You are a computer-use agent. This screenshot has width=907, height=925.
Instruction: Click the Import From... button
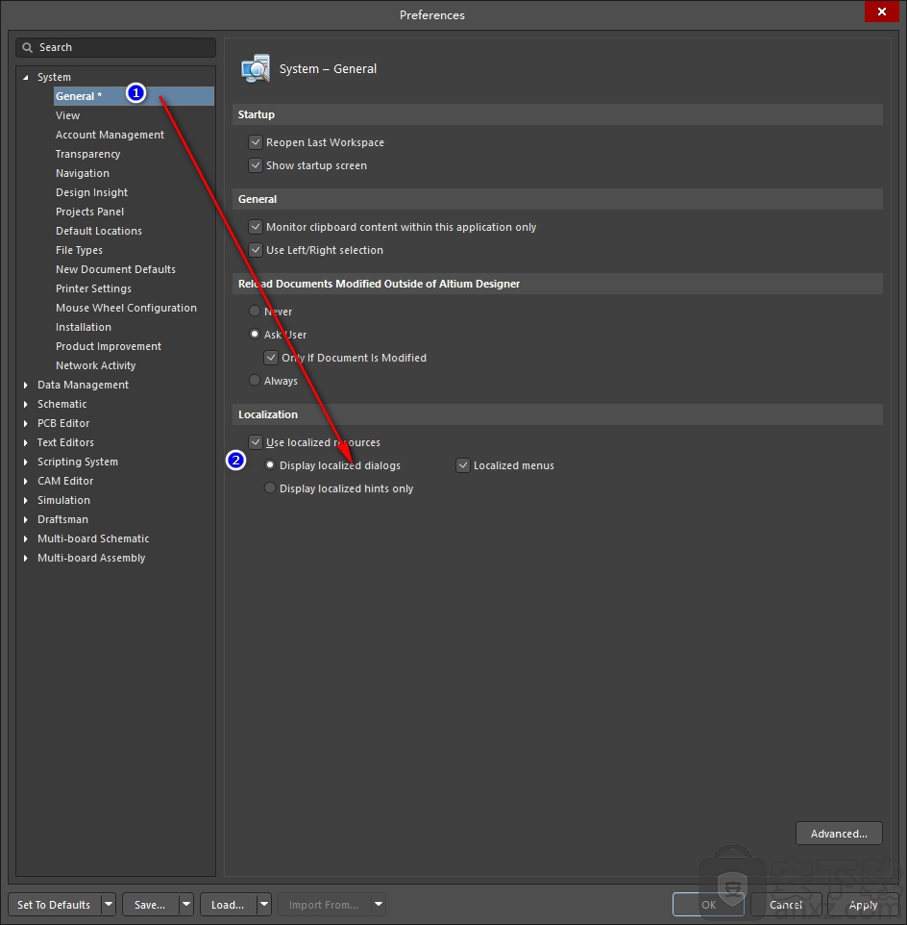[x=324, y=905]
